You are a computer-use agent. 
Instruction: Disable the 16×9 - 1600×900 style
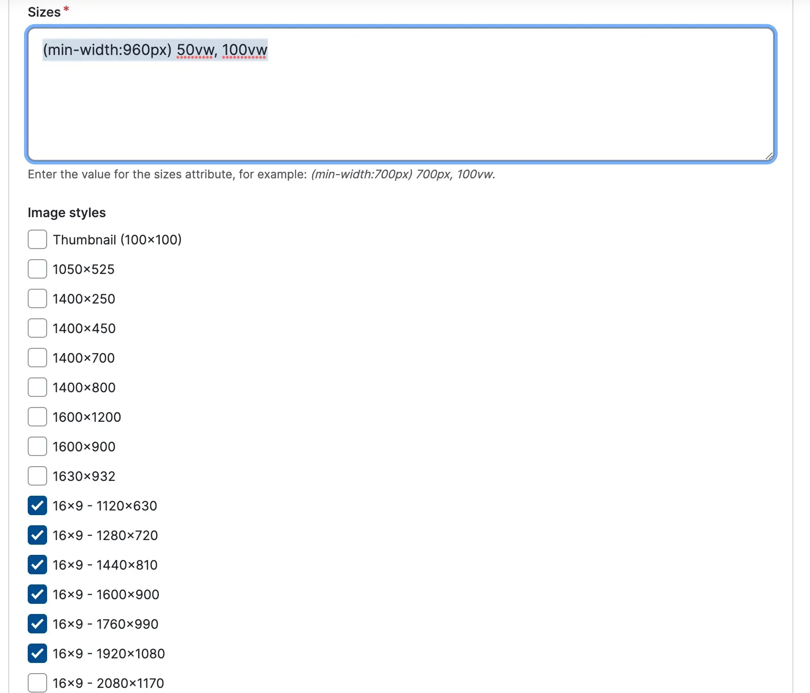(x=37, y=594)
